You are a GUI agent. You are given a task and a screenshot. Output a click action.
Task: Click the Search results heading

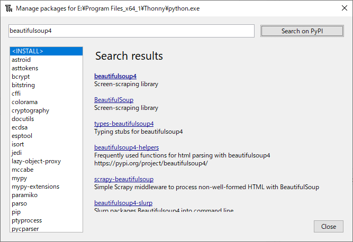(129, 56)
